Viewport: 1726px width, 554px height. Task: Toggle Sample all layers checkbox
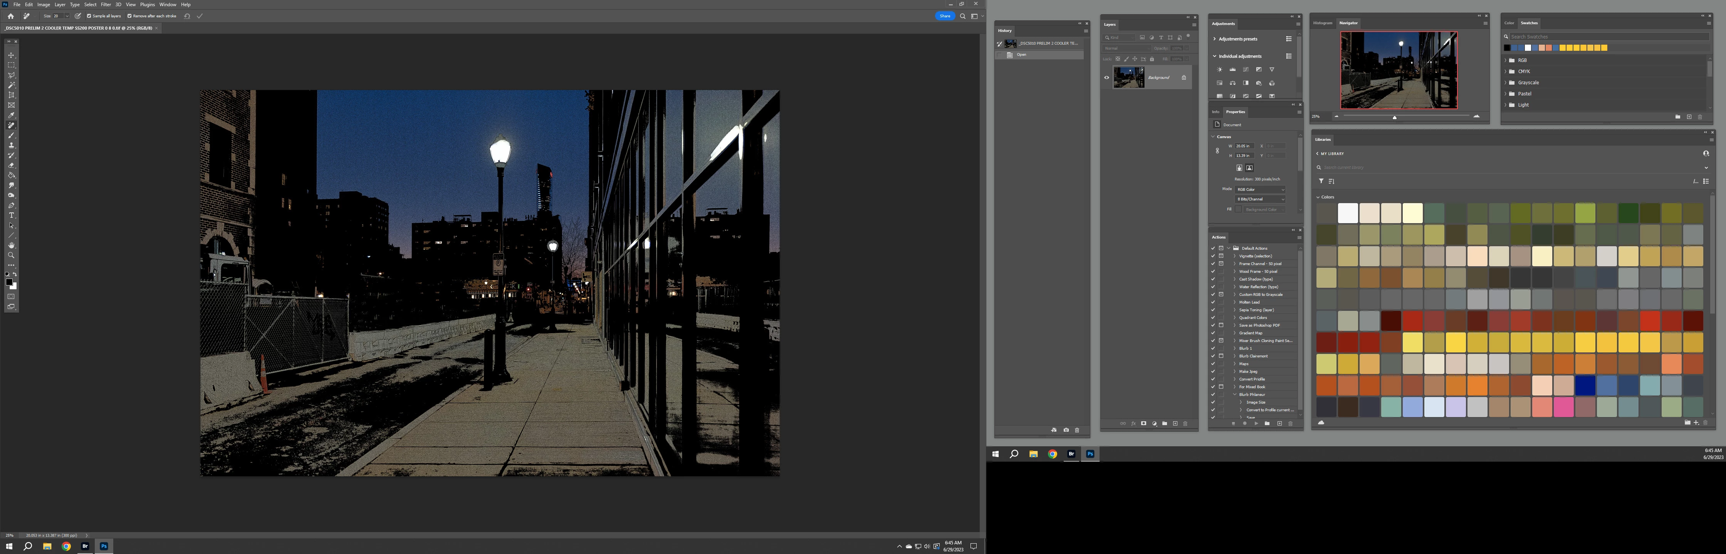coord(89,16)
